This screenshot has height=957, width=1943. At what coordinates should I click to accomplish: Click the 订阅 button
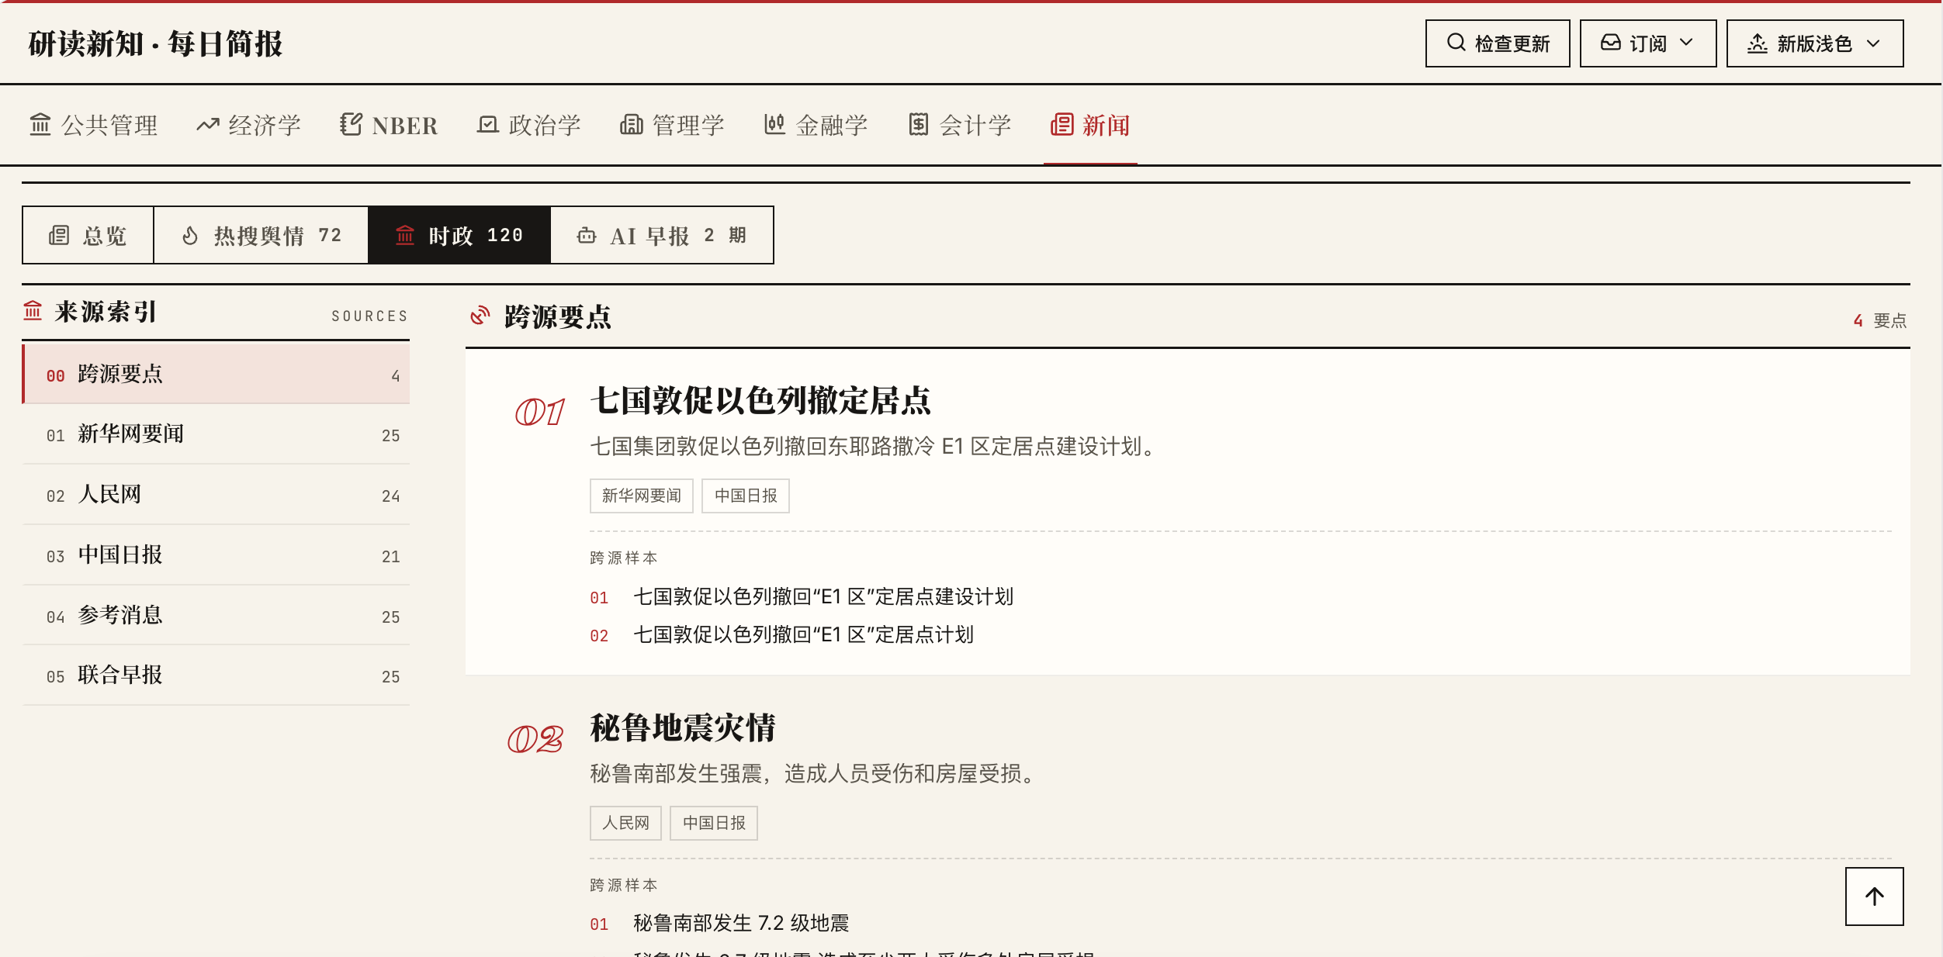[1648, 43]
